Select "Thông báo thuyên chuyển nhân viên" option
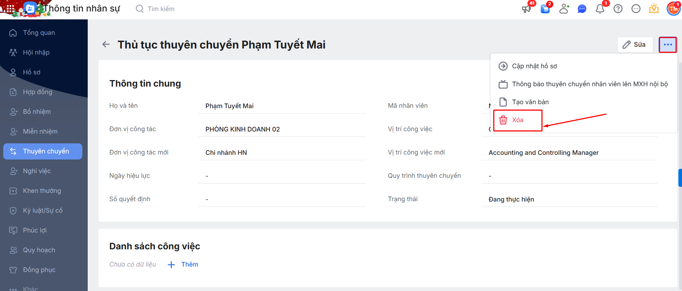 point(590,84)
